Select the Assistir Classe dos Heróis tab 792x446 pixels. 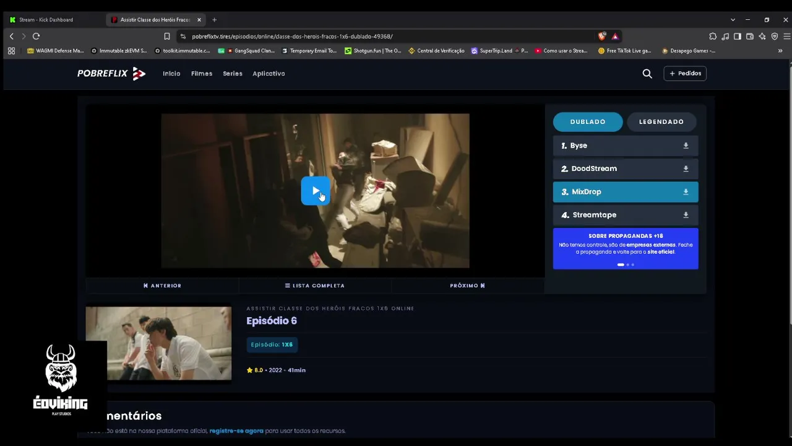coord(155,20)
